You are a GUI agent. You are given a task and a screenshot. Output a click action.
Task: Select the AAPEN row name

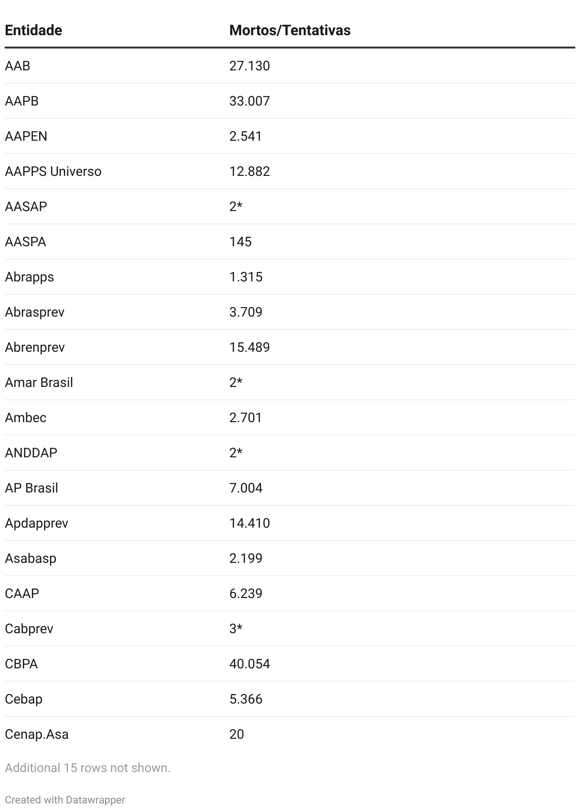(26, 136)
